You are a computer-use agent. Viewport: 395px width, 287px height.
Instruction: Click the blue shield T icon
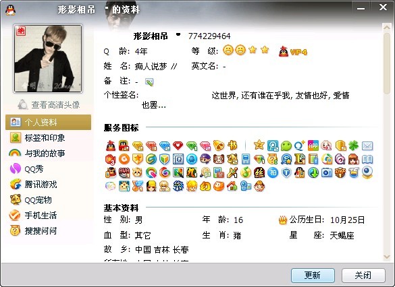point(286,172)
